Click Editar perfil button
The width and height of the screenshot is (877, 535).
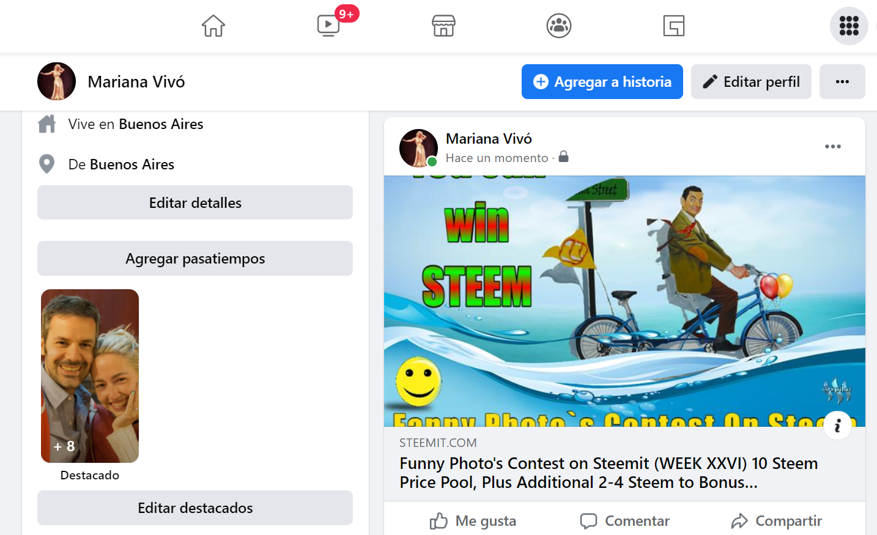751,81
